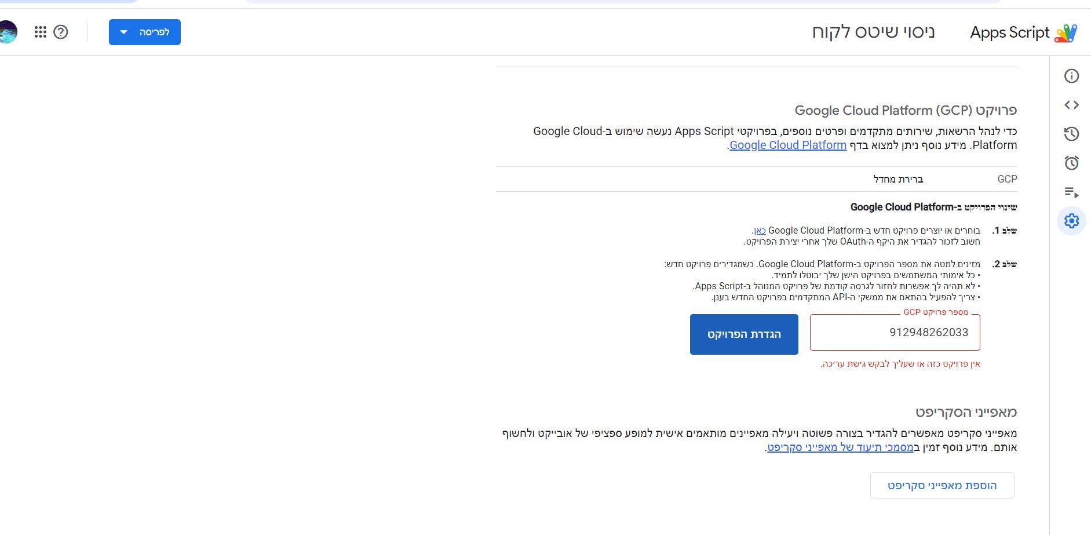
Task: Open the Overview info icon in sidebar
Action: (1071, 76)
